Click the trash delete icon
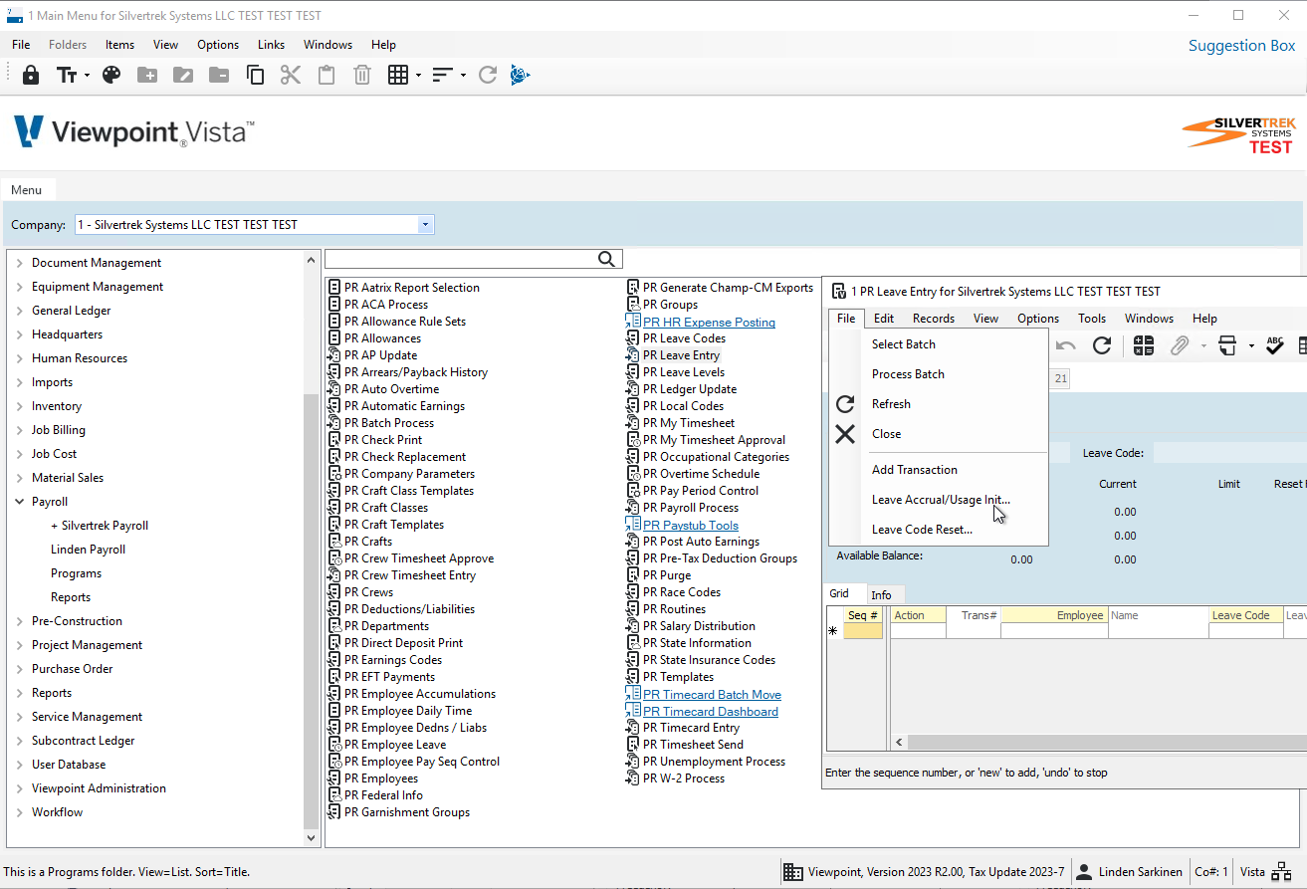Image resolution: width=1307 pixels, height=889 pixels. click(x=362, y=75)
